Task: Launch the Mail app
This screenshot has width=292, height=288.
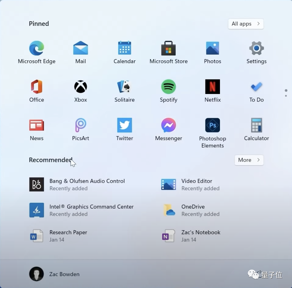Action: click(81, 52)
